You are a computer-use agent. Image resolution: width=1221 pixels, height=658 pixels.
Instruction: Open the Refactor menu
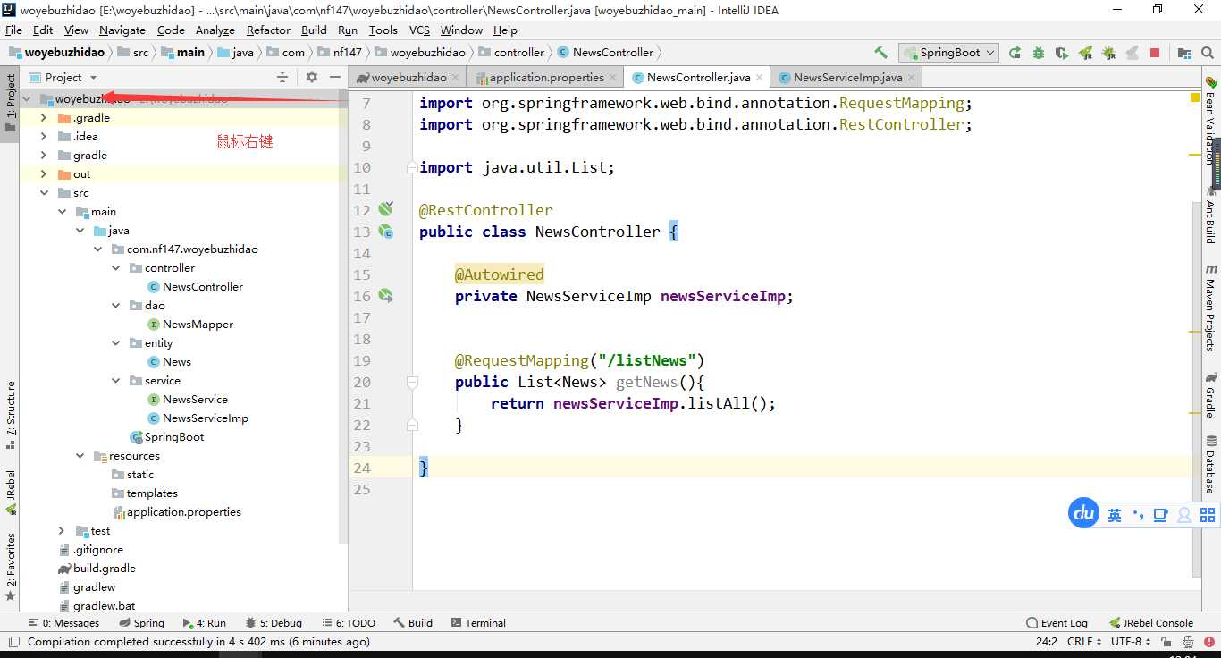(268, 30)
